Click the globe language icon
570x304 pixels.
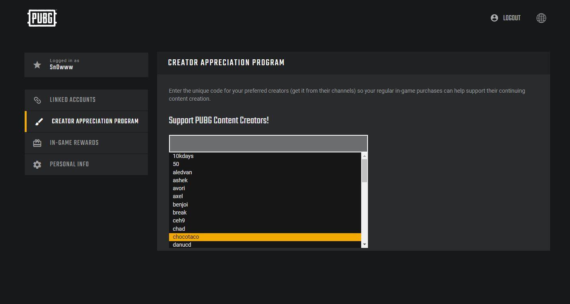point(541,18)
